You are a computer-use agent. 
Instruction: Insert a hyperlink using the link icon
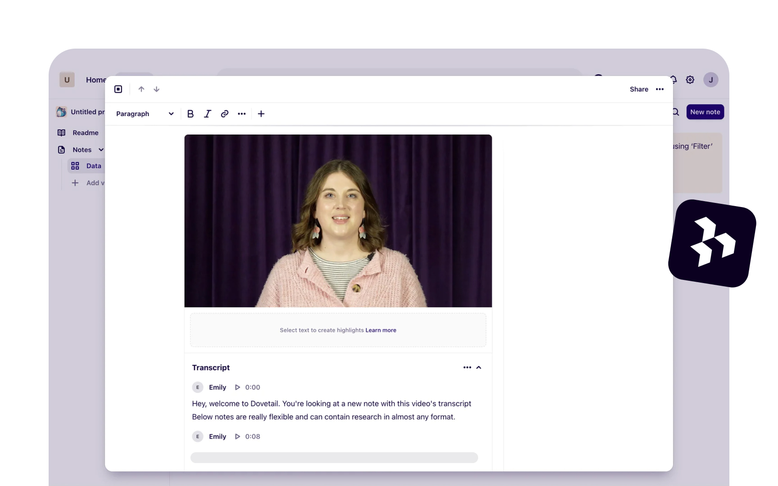[224, 113]
